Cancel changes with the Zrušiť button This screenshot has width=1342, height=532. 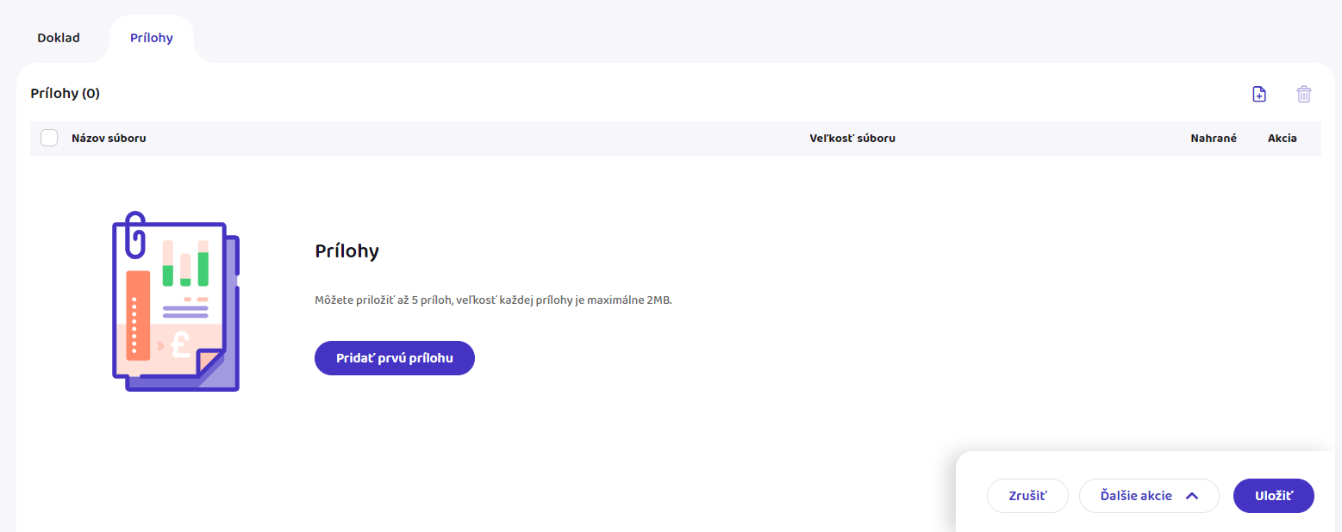1027,496
